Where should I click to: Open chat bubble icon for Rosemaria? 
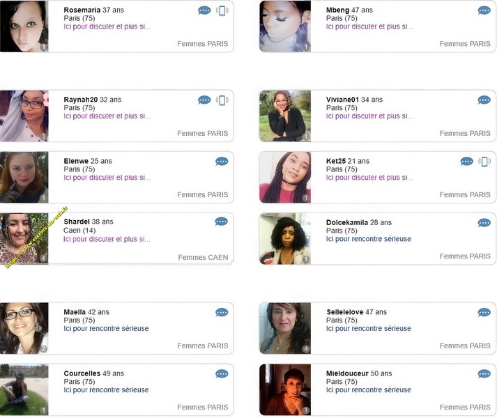(x=204, y=10)
